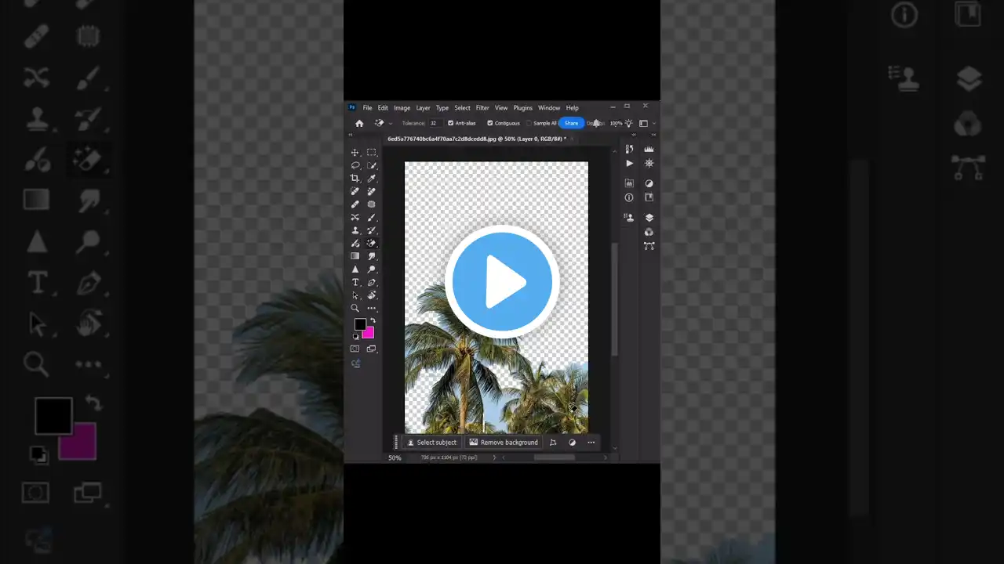This screenshot has height=564, width=1004.
Task: Uncheck the Anti-alias checkbox
Action: pyautogui.click(x=450, y=123)
